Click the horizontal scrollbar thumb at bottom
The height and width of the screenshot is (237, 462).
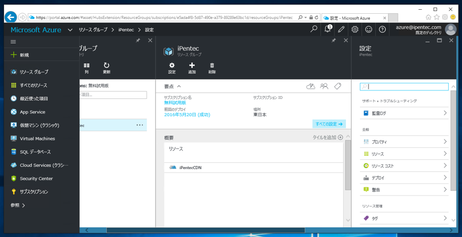[x=206, y=230]
